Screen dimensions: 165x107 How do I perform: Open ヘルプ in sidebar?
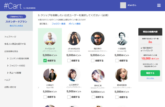7,80
